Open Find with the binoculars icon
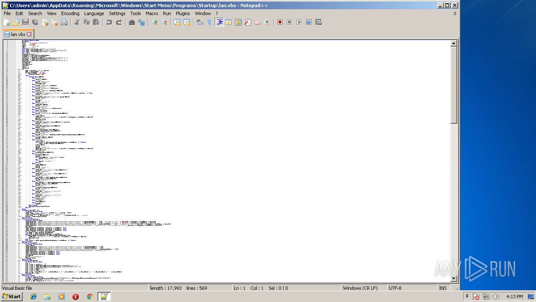The image size is (536, 302). pyautogui.click(x=132, y=22)
